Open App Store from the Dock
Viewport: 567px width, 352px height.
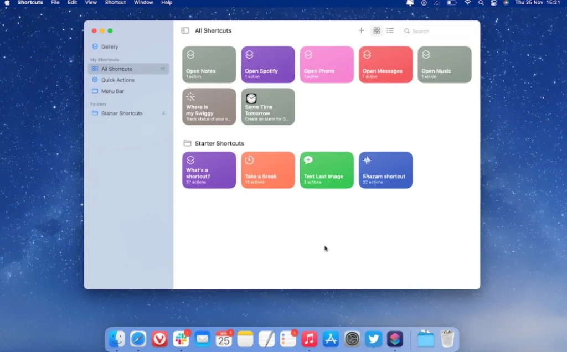click(x=331, y=339)
